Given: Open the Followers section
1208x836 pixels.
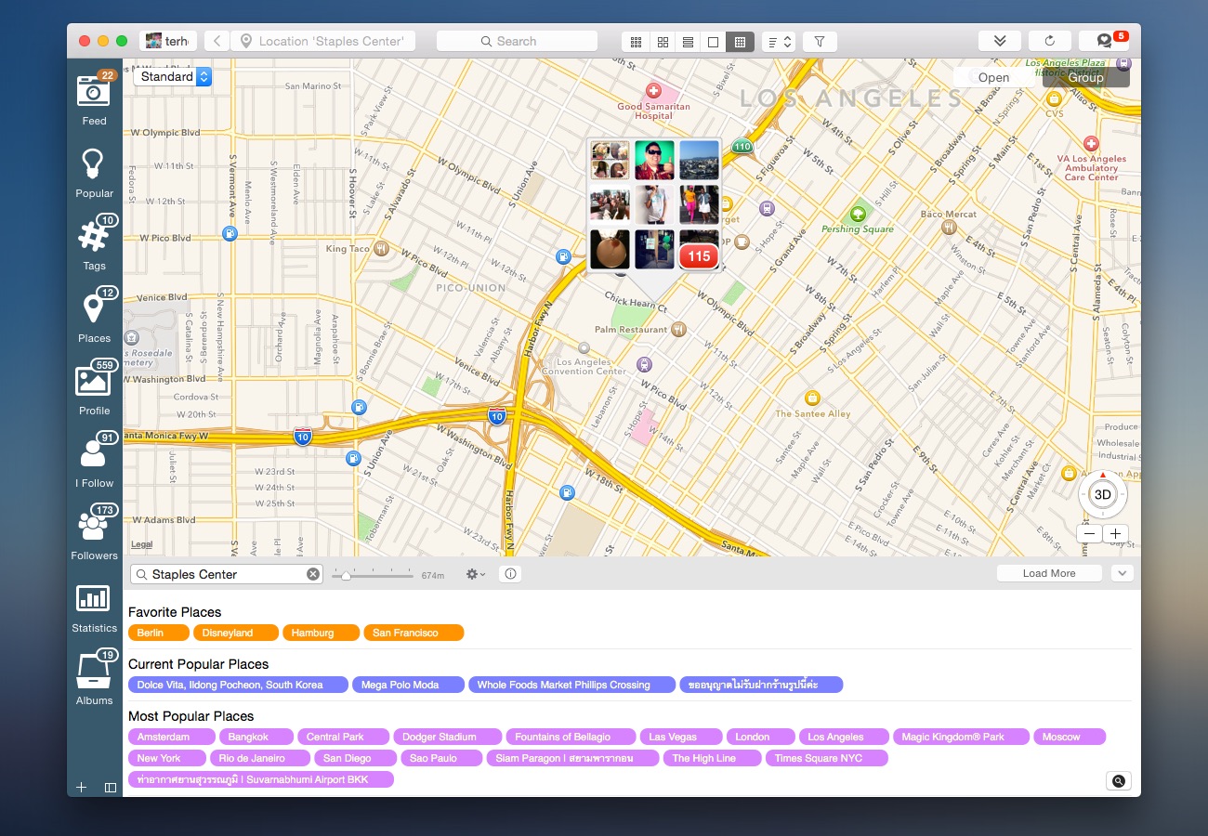Looking at the screenshot, I should click(x=94, y=533).
